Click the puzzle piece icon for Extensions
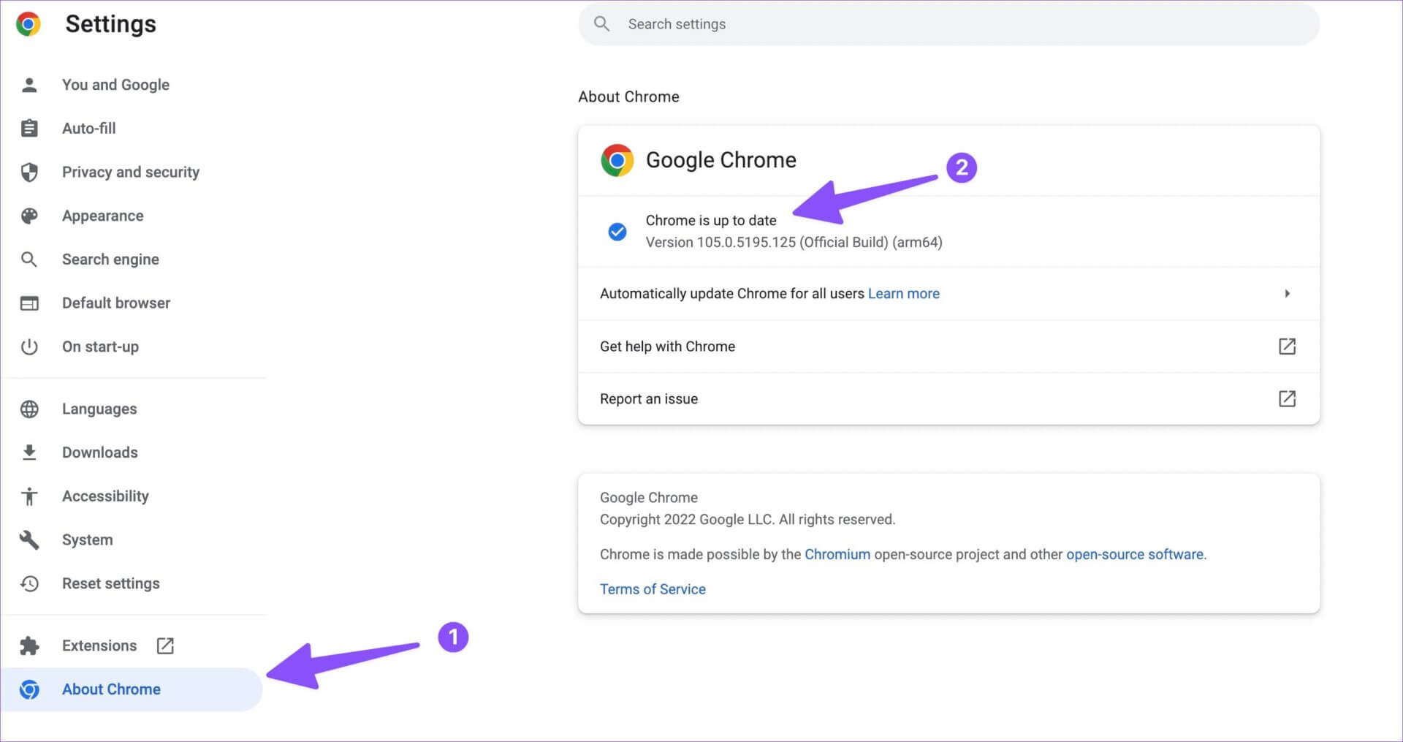This screenshot has width=1403, height=742. [29, 646]
